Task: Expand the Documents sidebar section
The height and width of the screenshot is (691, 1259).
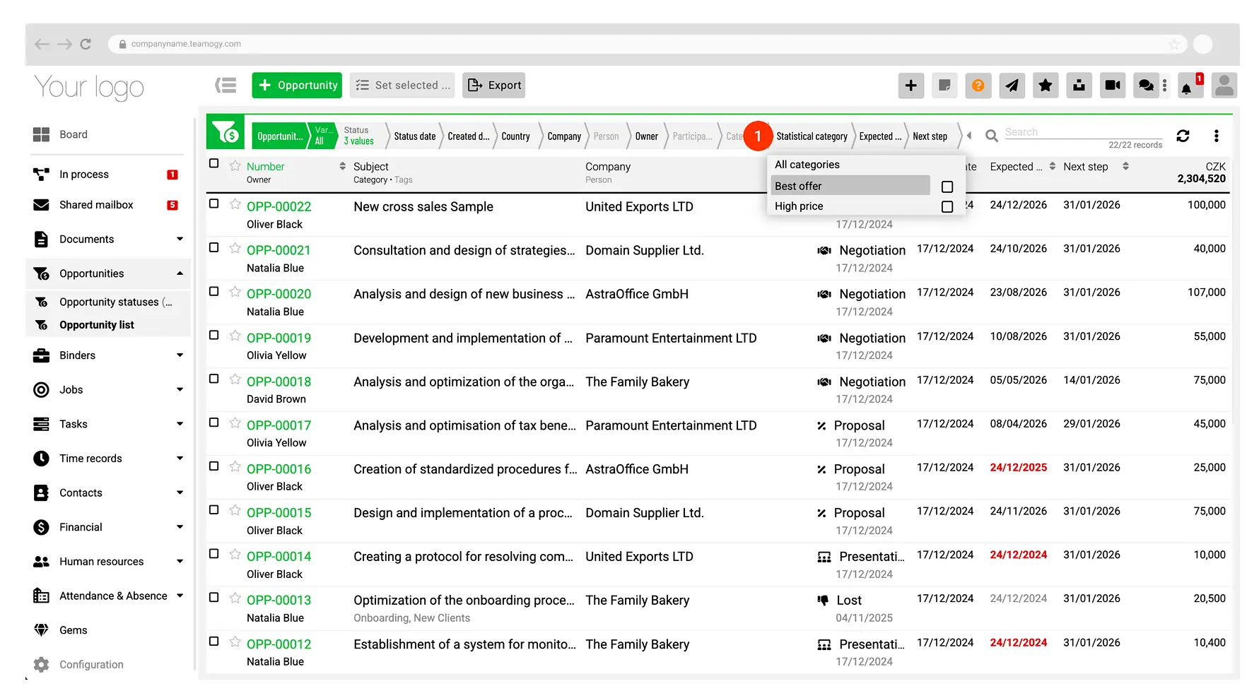Action: 180,239
